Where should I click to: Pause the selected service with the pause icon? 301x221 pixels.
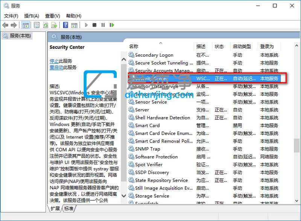[102, 25]
